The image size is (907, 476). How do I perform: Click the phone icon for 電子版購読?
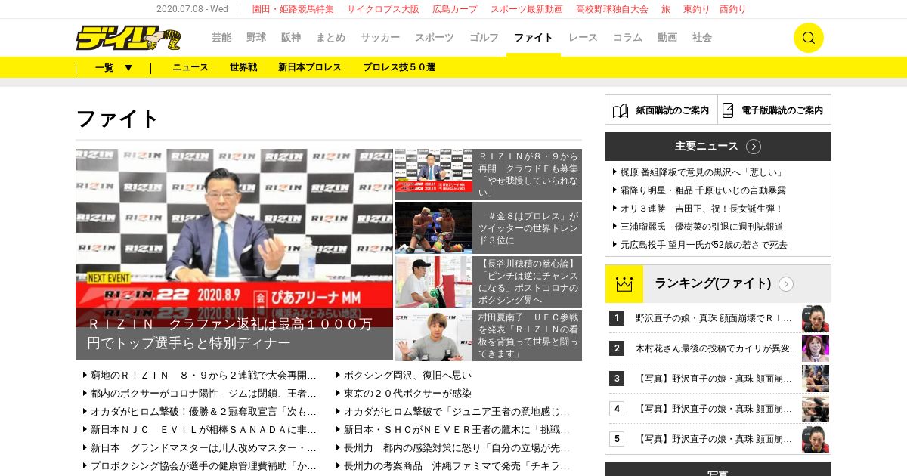pyautogui.click(x=728, y=110)
